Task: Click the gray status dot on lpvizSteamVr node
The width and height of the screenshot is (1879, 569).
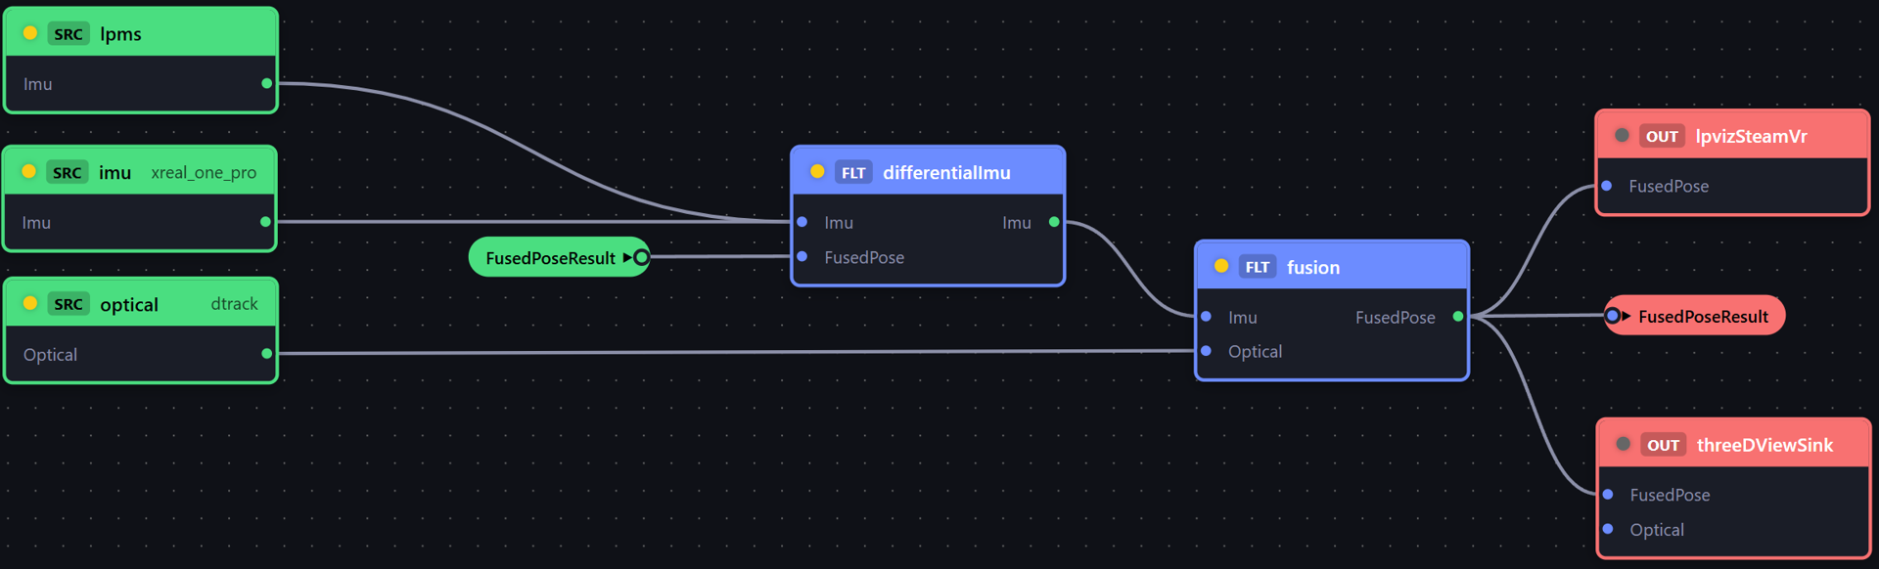Action: (x=1622, y=135)
